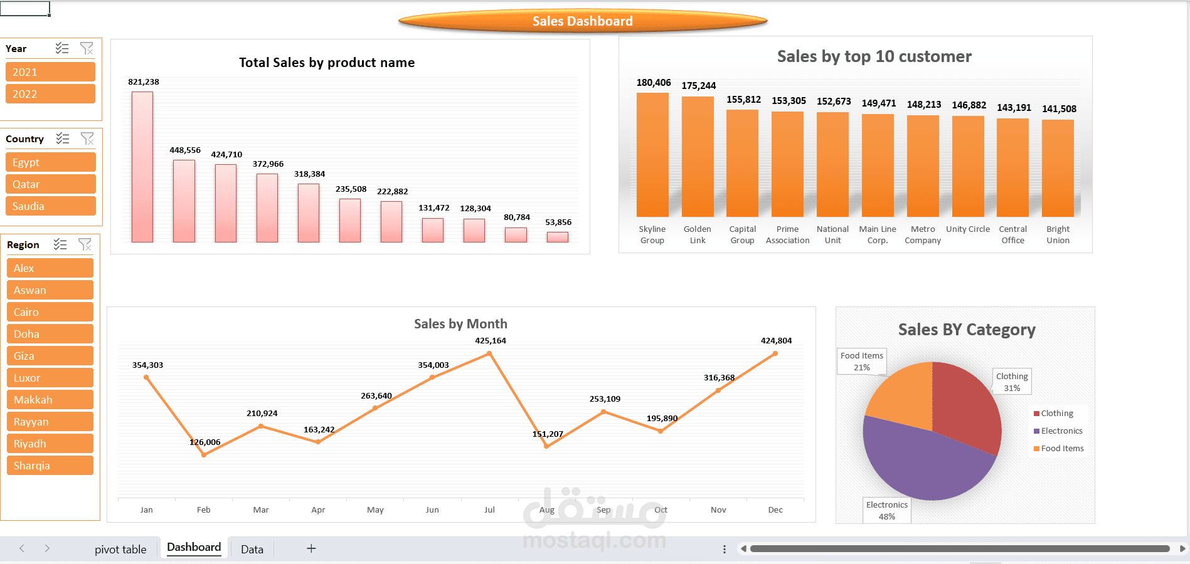The image size is (1190, 564).
Task: Click the multi-select icon on the Year slicer
Action: (x=61, y=48)
